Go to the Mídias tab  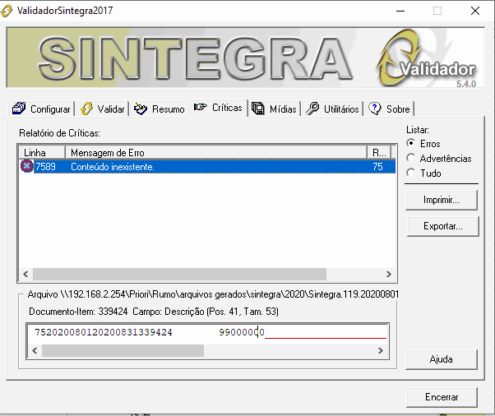tap(274, 109)
